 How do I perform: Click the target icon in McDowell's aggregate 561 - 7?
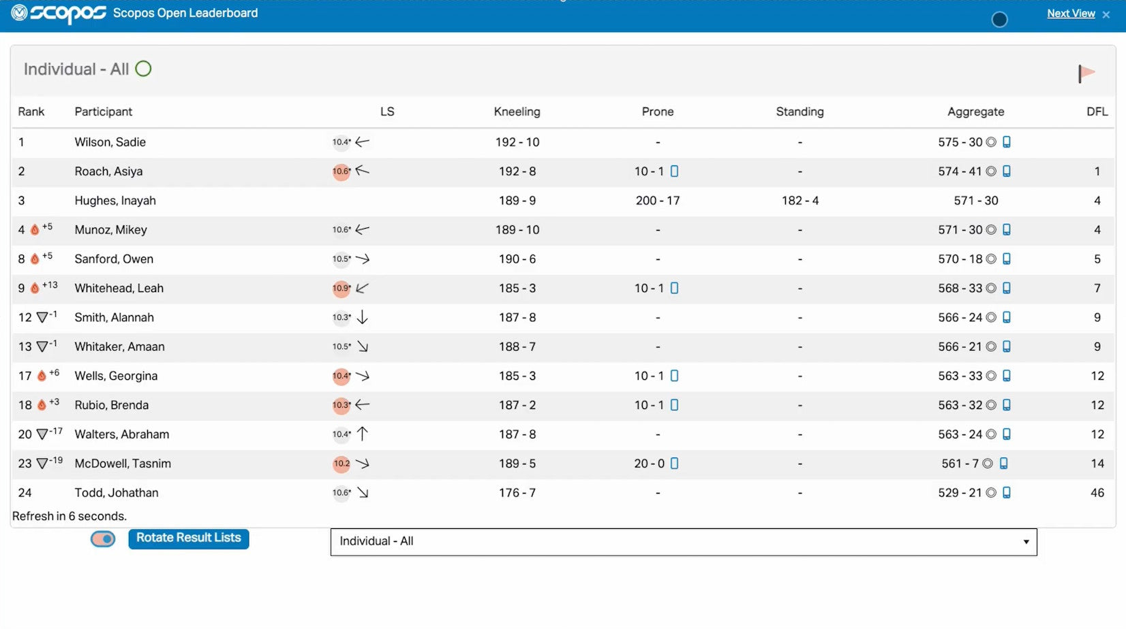pyautogui.click(x=988, y=464)
